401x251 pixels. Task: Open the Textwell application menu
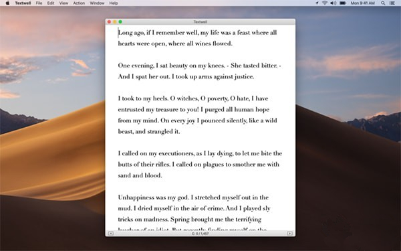pyautogui.click(x=23, y=3)
